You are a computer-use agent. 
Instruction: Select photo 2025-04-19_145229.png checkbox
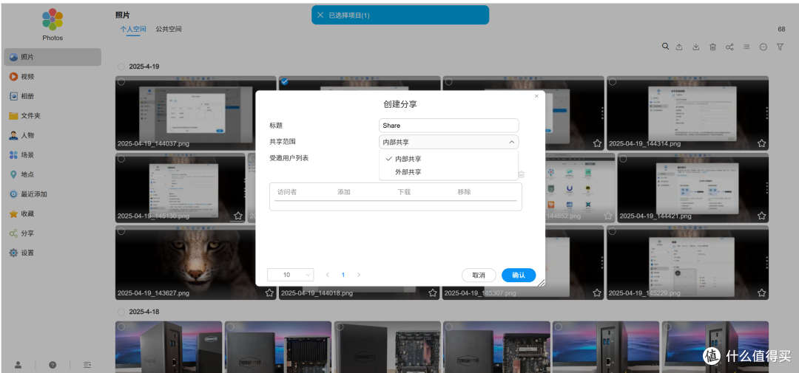click(613, 231)
